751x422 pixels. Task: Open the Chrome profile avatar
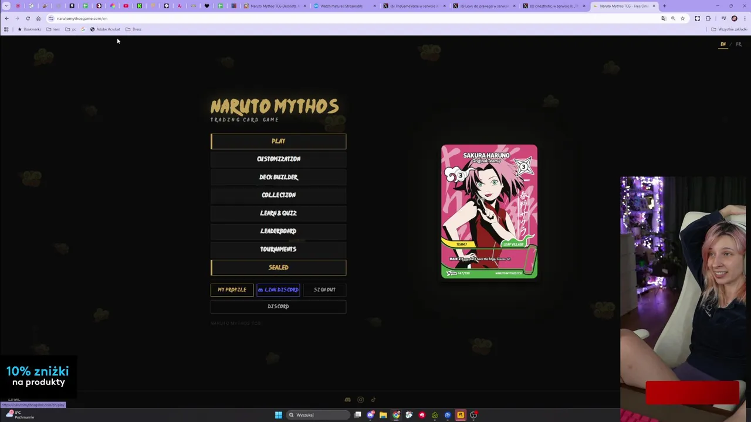[734, 18]
